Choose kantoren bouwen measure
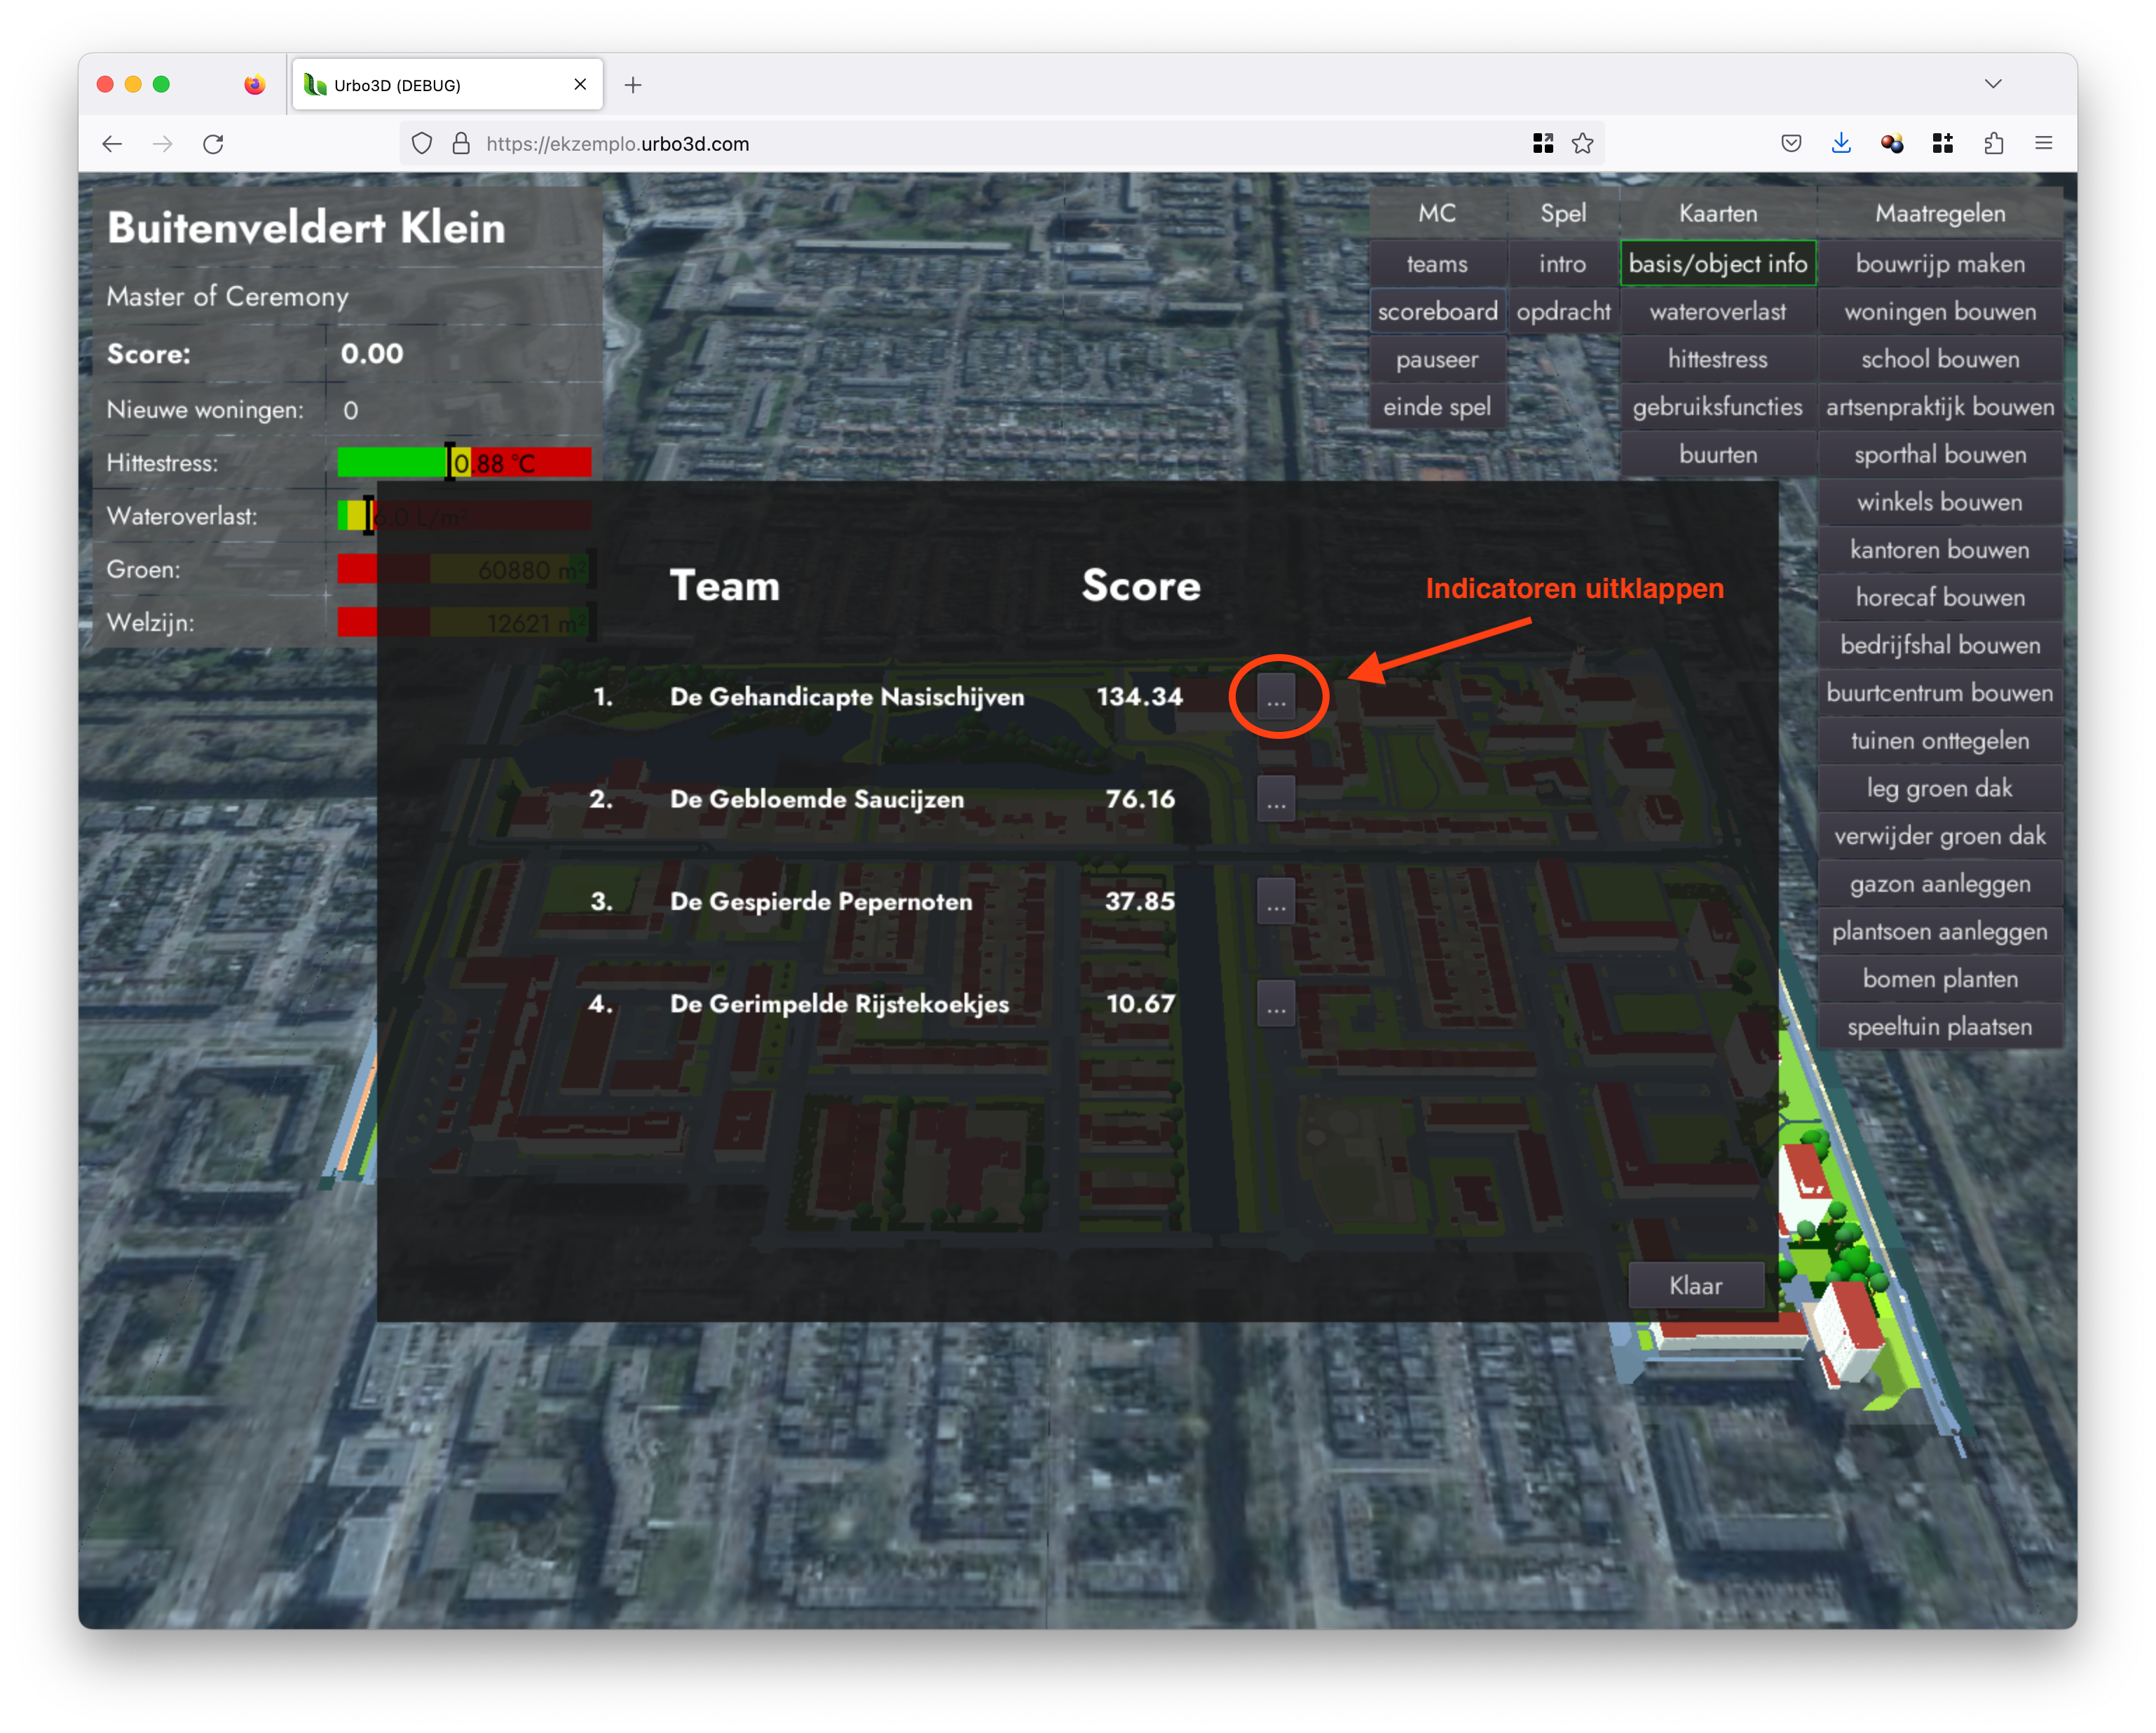Viewport: 2156px width, 1733px height. coord(1940,550)
